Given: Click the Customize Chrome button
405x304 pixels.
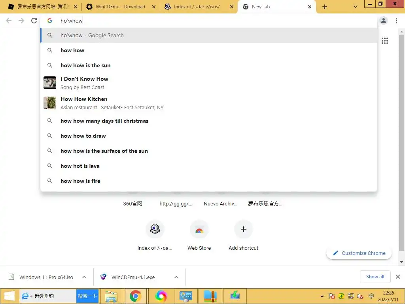Looking at the screenshot, I should click(359, 253).
